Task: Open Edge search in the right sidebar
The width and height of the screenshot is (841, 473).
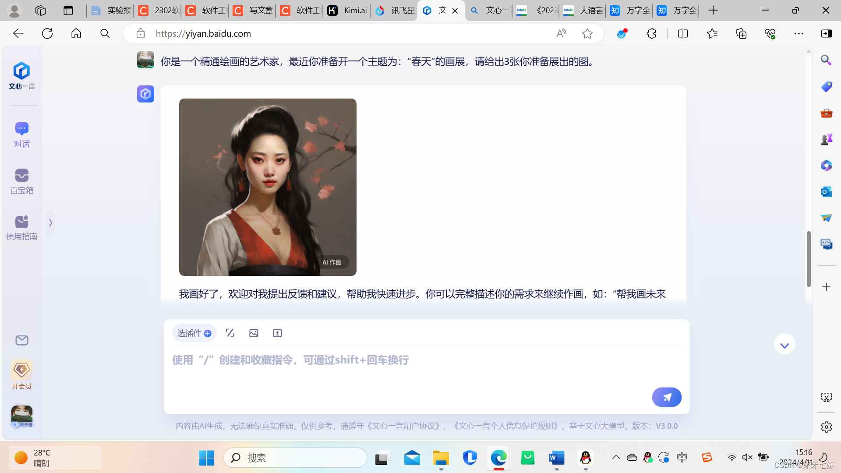Action: pos(826,60)
